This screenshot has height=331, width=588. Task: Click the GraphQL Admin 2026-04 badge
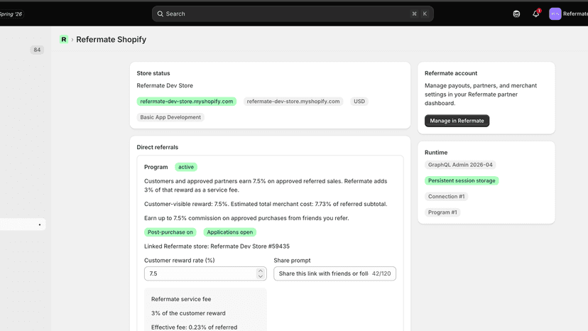[460, 165]
